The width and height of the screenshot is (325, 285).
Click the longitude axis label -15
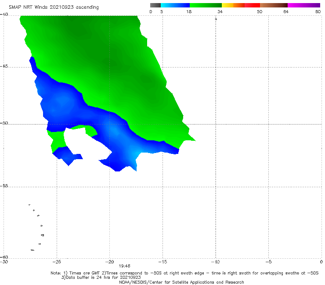(162, 262)
